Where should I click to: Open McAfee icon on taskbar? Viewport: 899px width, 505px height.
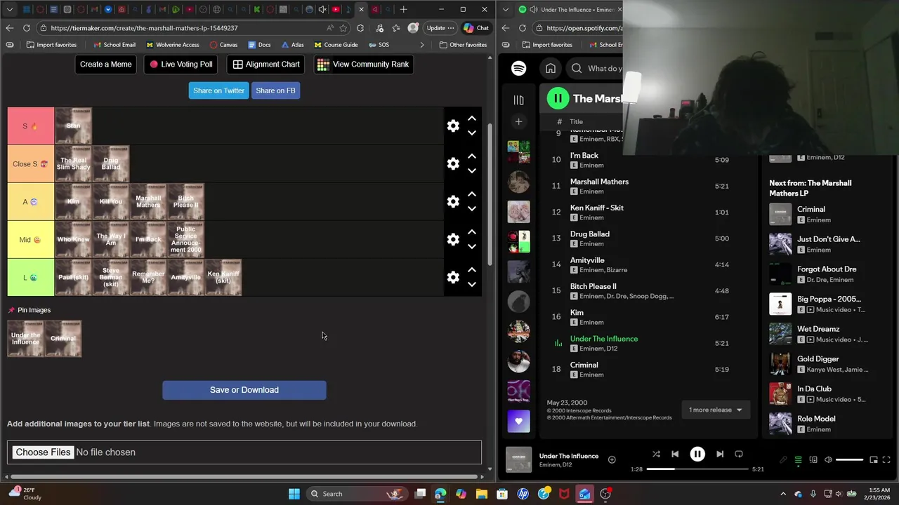click(x=564, y=494)
